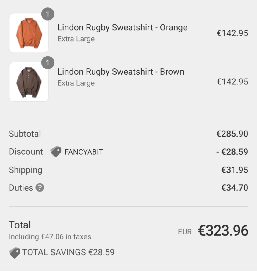Click the Shipping cost €31.95
257x271 pixels.
coord(234,170)
